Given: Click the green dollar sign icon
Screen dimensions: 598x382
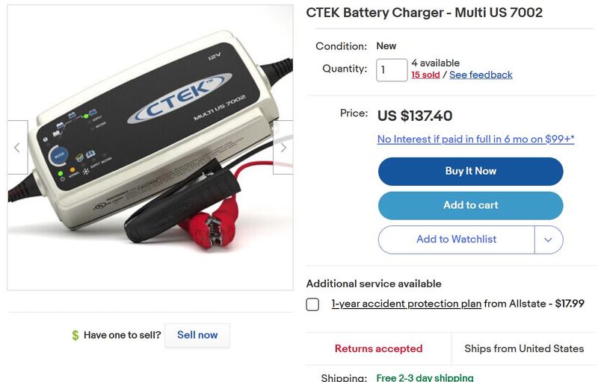Looking at the screenshot, I should (x=75, y=336).
